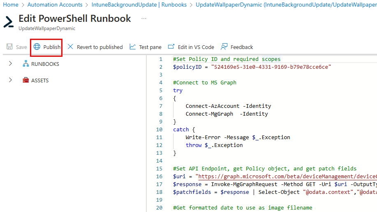Expand the RUNBOOKS tree node
Image resolution: width=377 pixels, height=212 pixels.
[10, 64]
